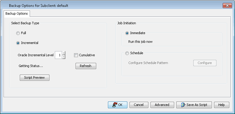
Task: Open the Script Preview
Action: [x=34, y=77]
